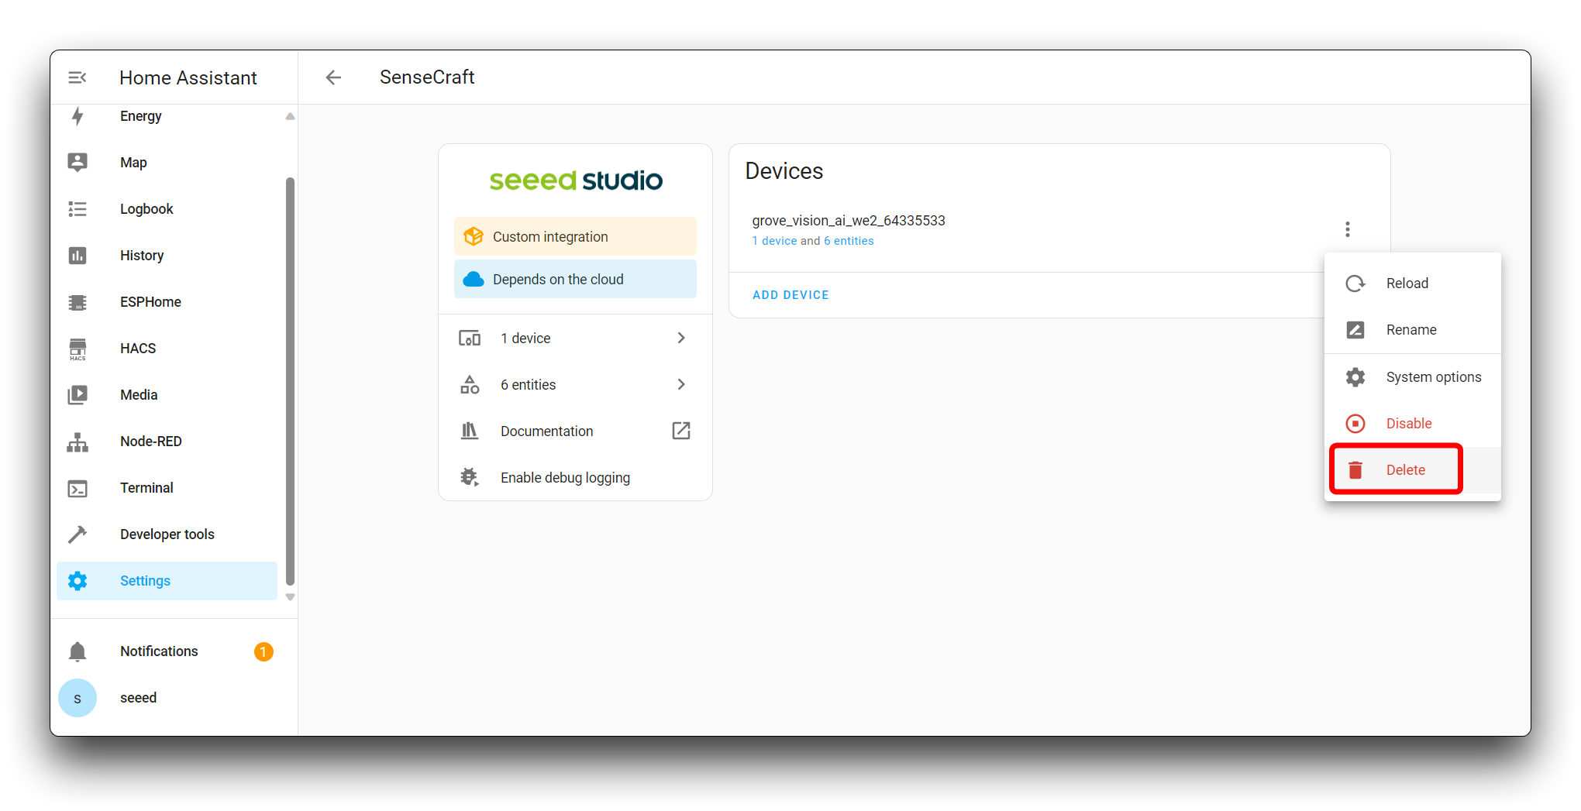Viewport: 1581px width, 811px height.
Task: Open the Documentation link
Action: tap(575, 431)
